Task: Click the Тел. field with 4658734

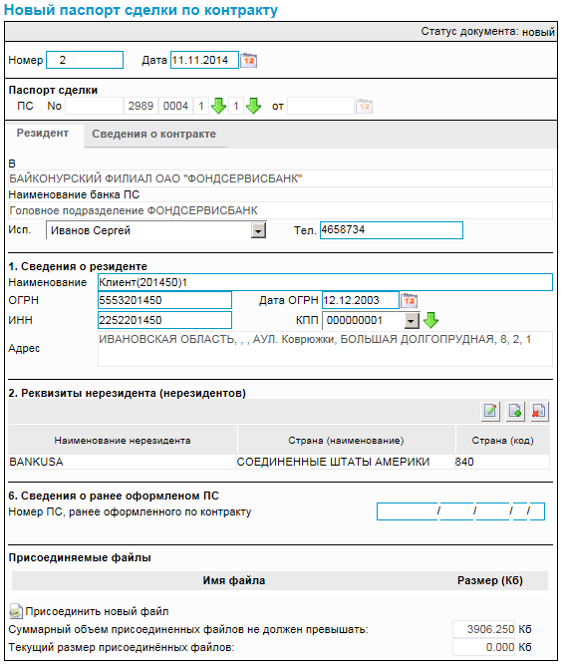Action: click(392, 230)
